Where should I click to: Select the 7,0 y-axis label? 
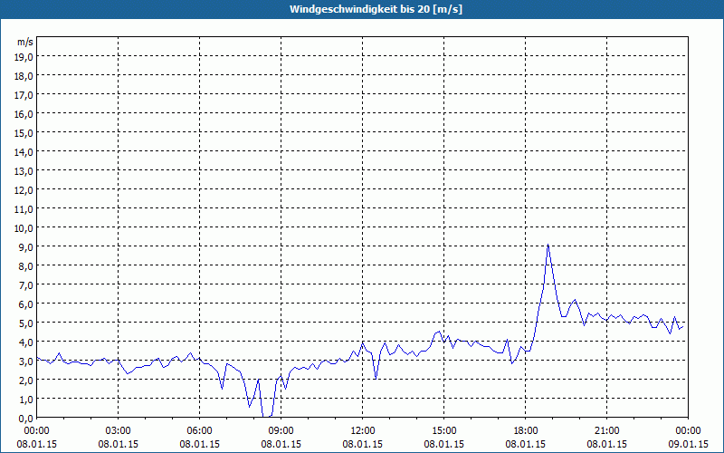[x=26, y=285]
